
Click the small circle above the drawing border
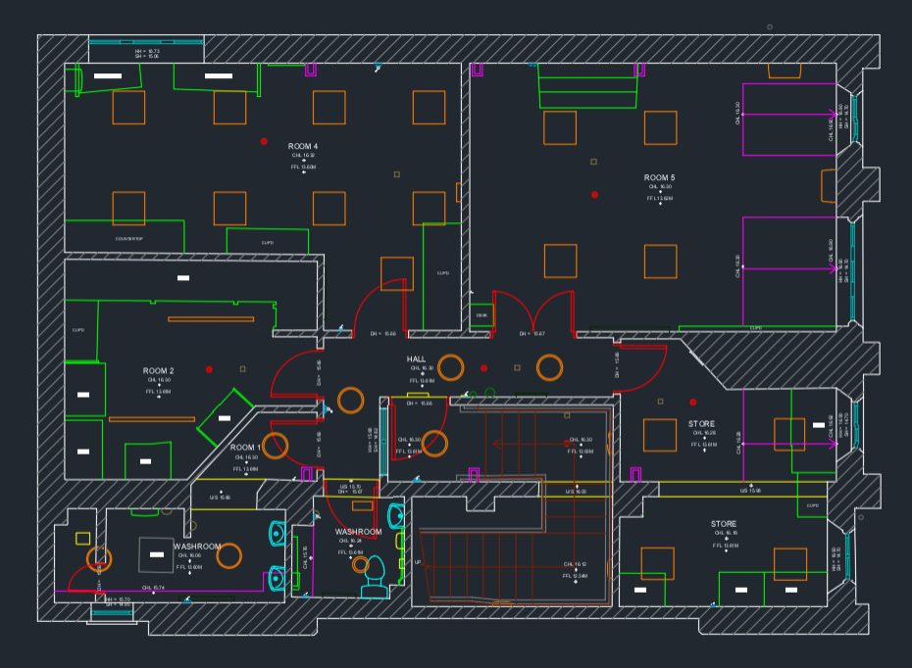770,26
